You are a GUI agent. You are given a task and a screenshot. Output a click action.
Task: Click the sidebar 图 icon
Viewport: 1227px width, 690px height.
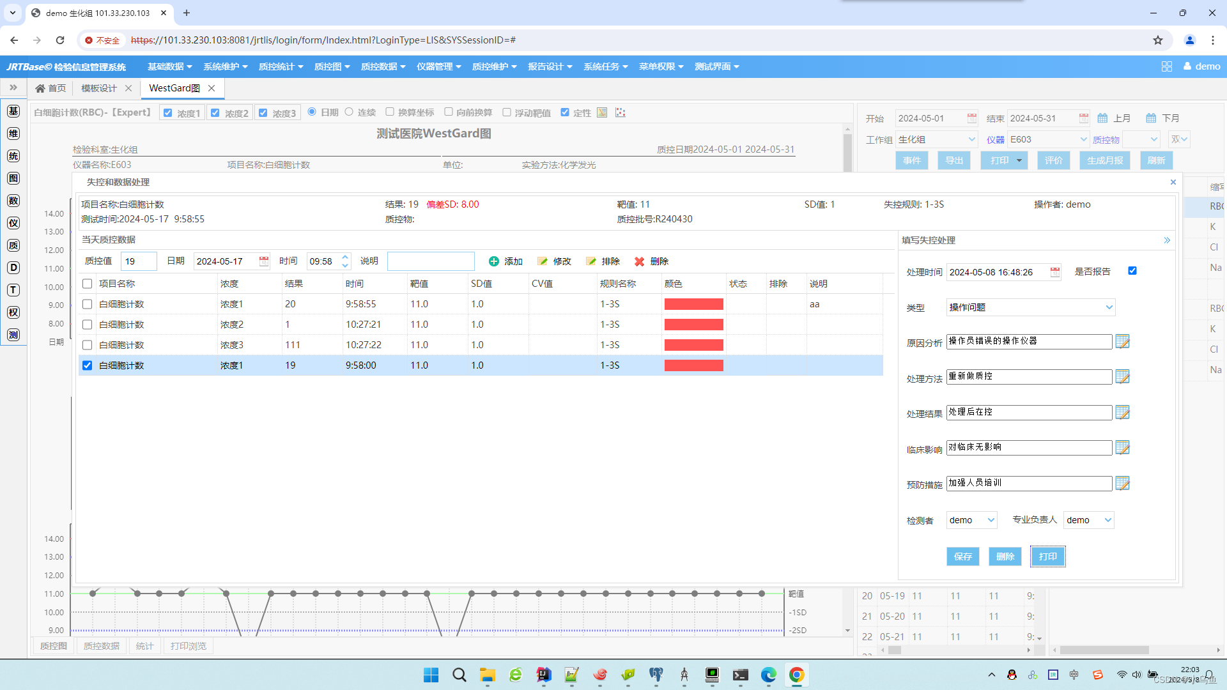point(13,178)
